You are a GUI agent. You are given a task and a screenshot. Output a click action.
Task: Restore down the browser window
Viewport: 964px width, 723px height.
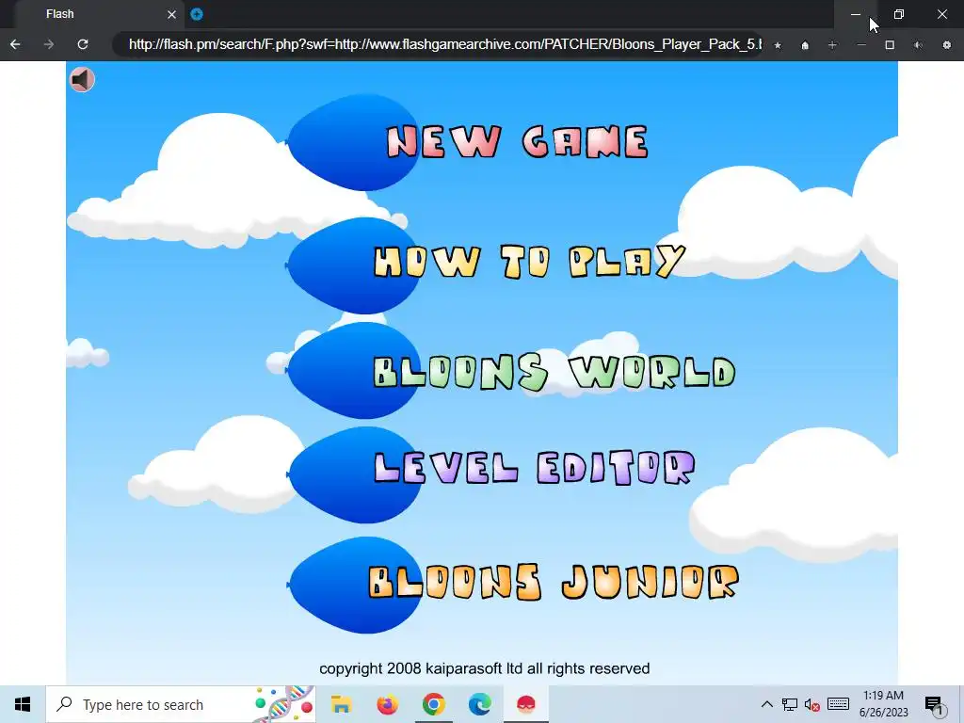point(899,14)
